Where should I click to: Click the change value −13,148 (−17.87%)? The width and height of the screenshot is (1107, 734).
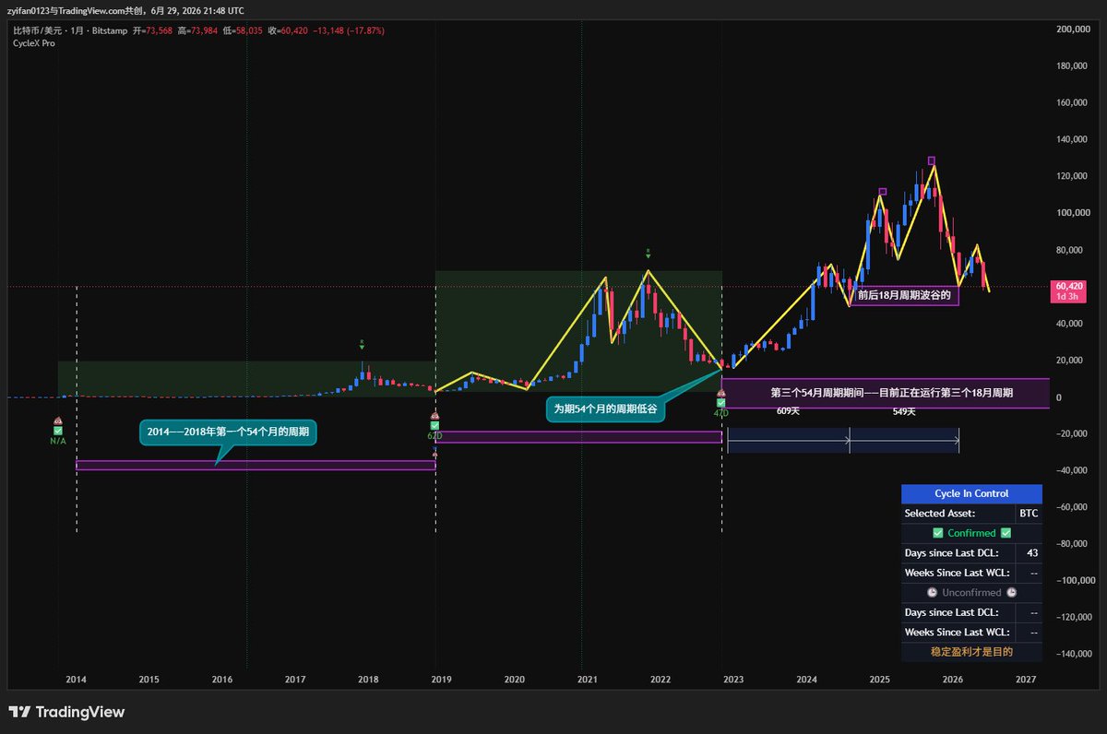click(350, 30)
